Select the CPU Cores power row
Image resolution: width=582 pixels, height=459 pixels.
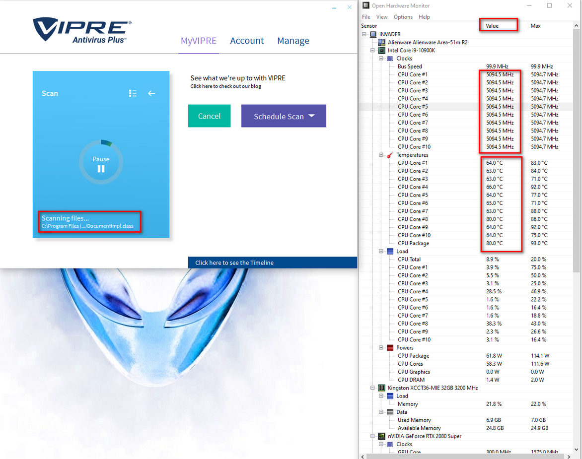coord(466,364)
